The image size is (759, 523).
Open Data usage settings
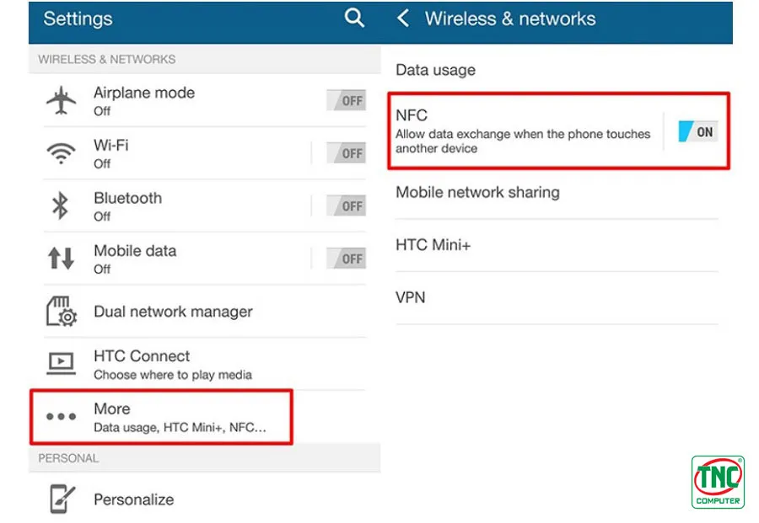557,70
